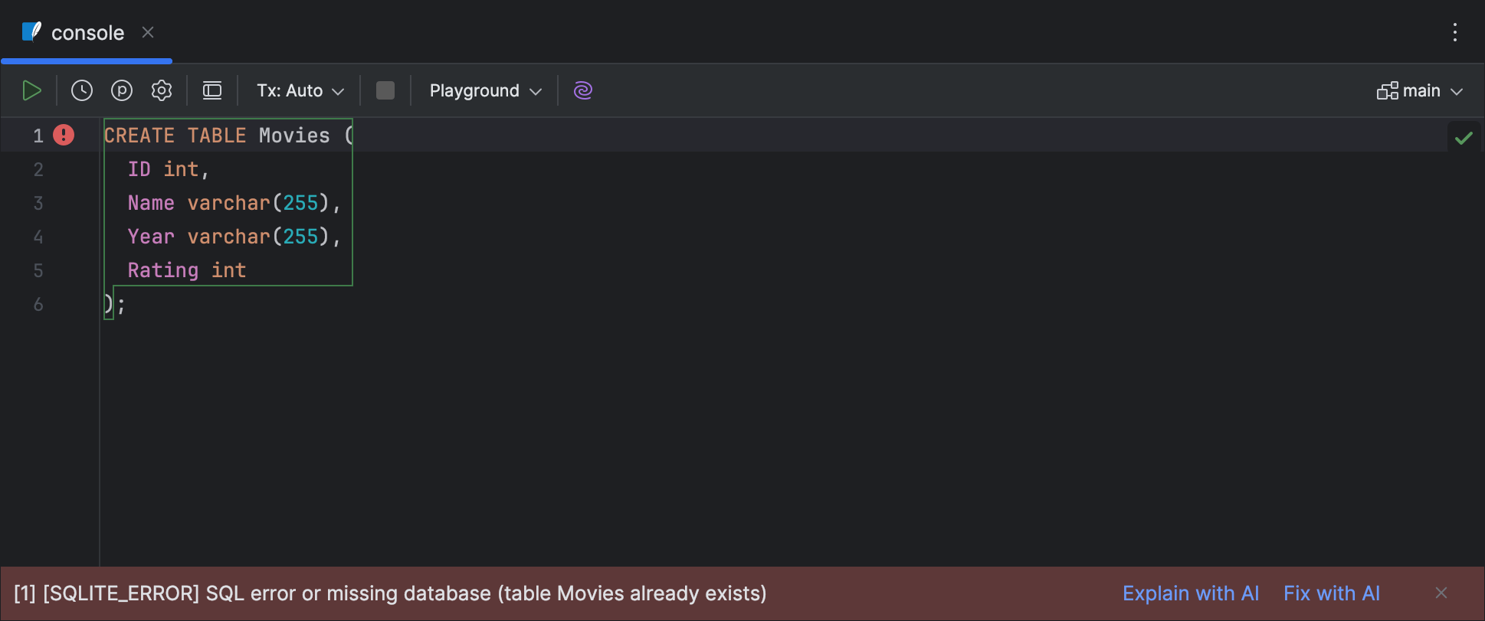Dismiss the SQLITE_ERROR notification bar
The height and width of the screenshot is (621, 1485).
1441,593
